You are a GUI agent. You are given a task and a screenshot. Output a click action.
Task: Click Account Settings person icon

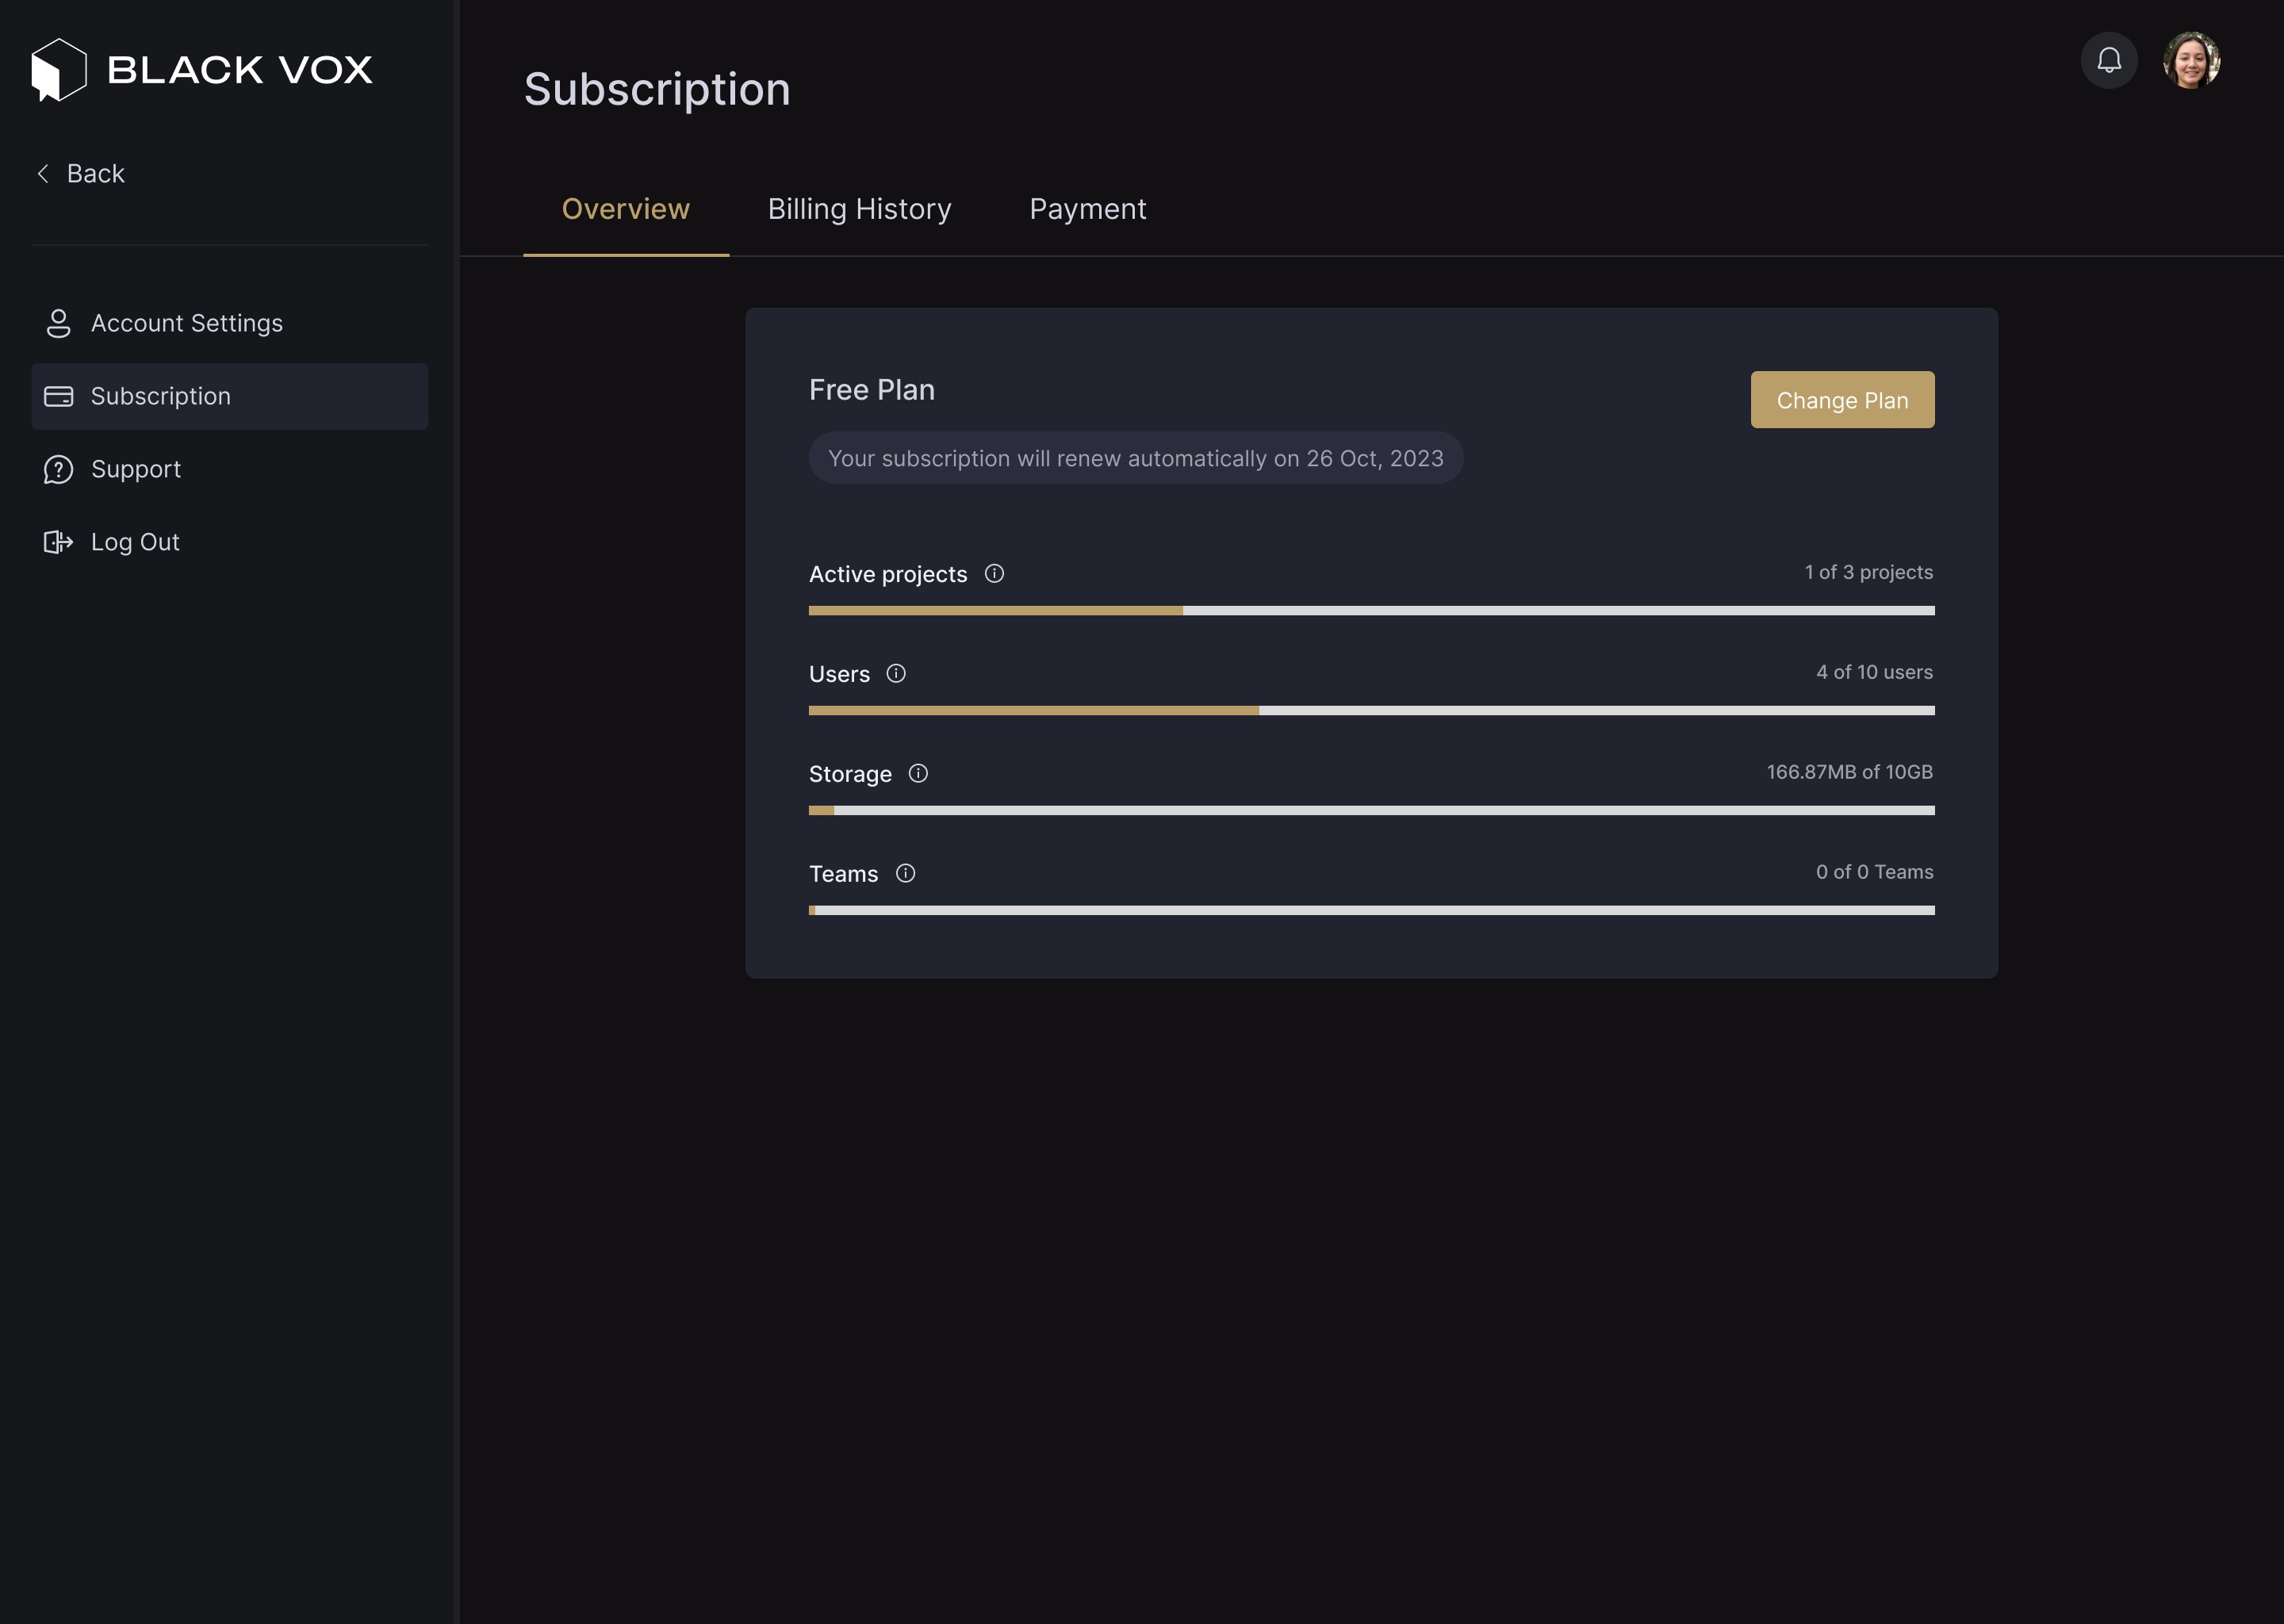coord(58,323)
